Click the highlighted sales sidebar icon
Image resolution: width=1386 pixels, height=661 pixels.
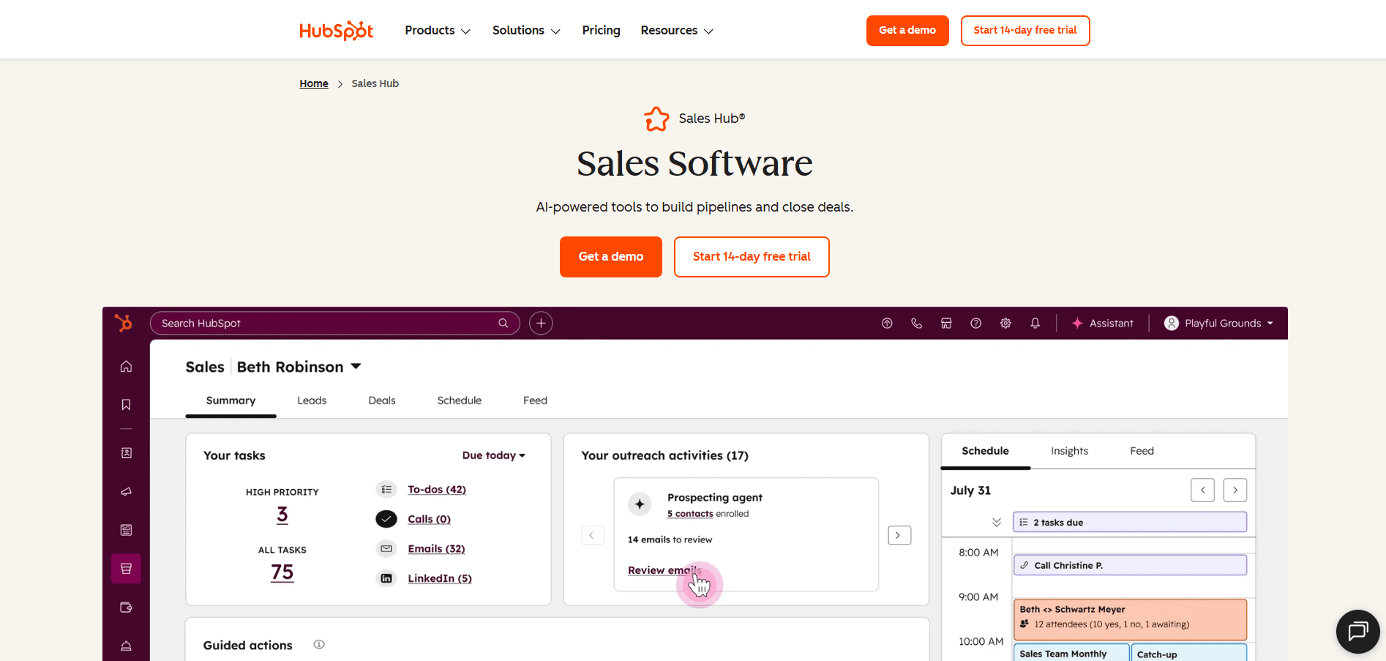click(126, 569)
